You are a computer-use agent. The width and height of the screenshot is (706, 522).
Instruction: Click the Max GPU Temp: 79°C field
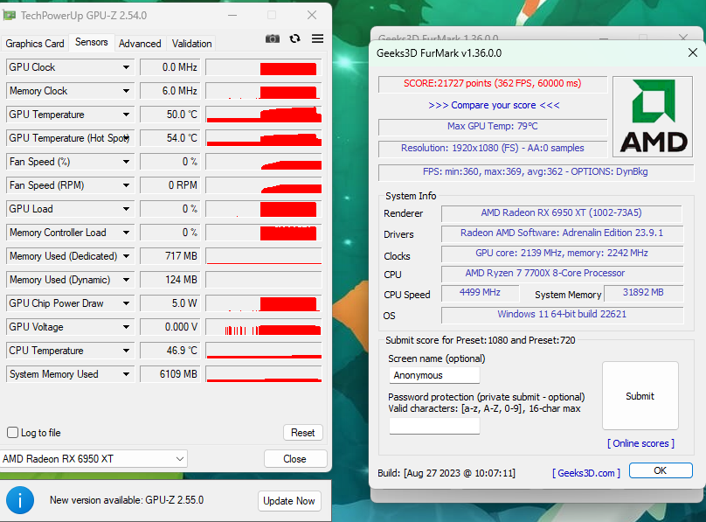[493, 127]
